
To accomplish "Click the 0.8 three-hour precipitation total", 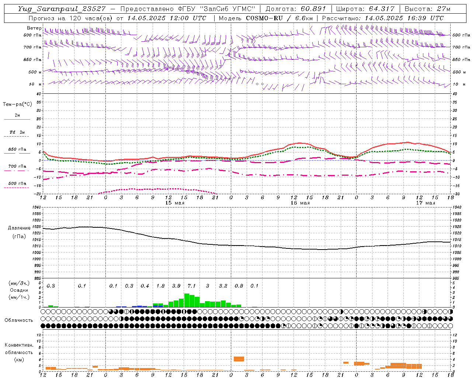I will pyautogui.click(x=239, y=286).
